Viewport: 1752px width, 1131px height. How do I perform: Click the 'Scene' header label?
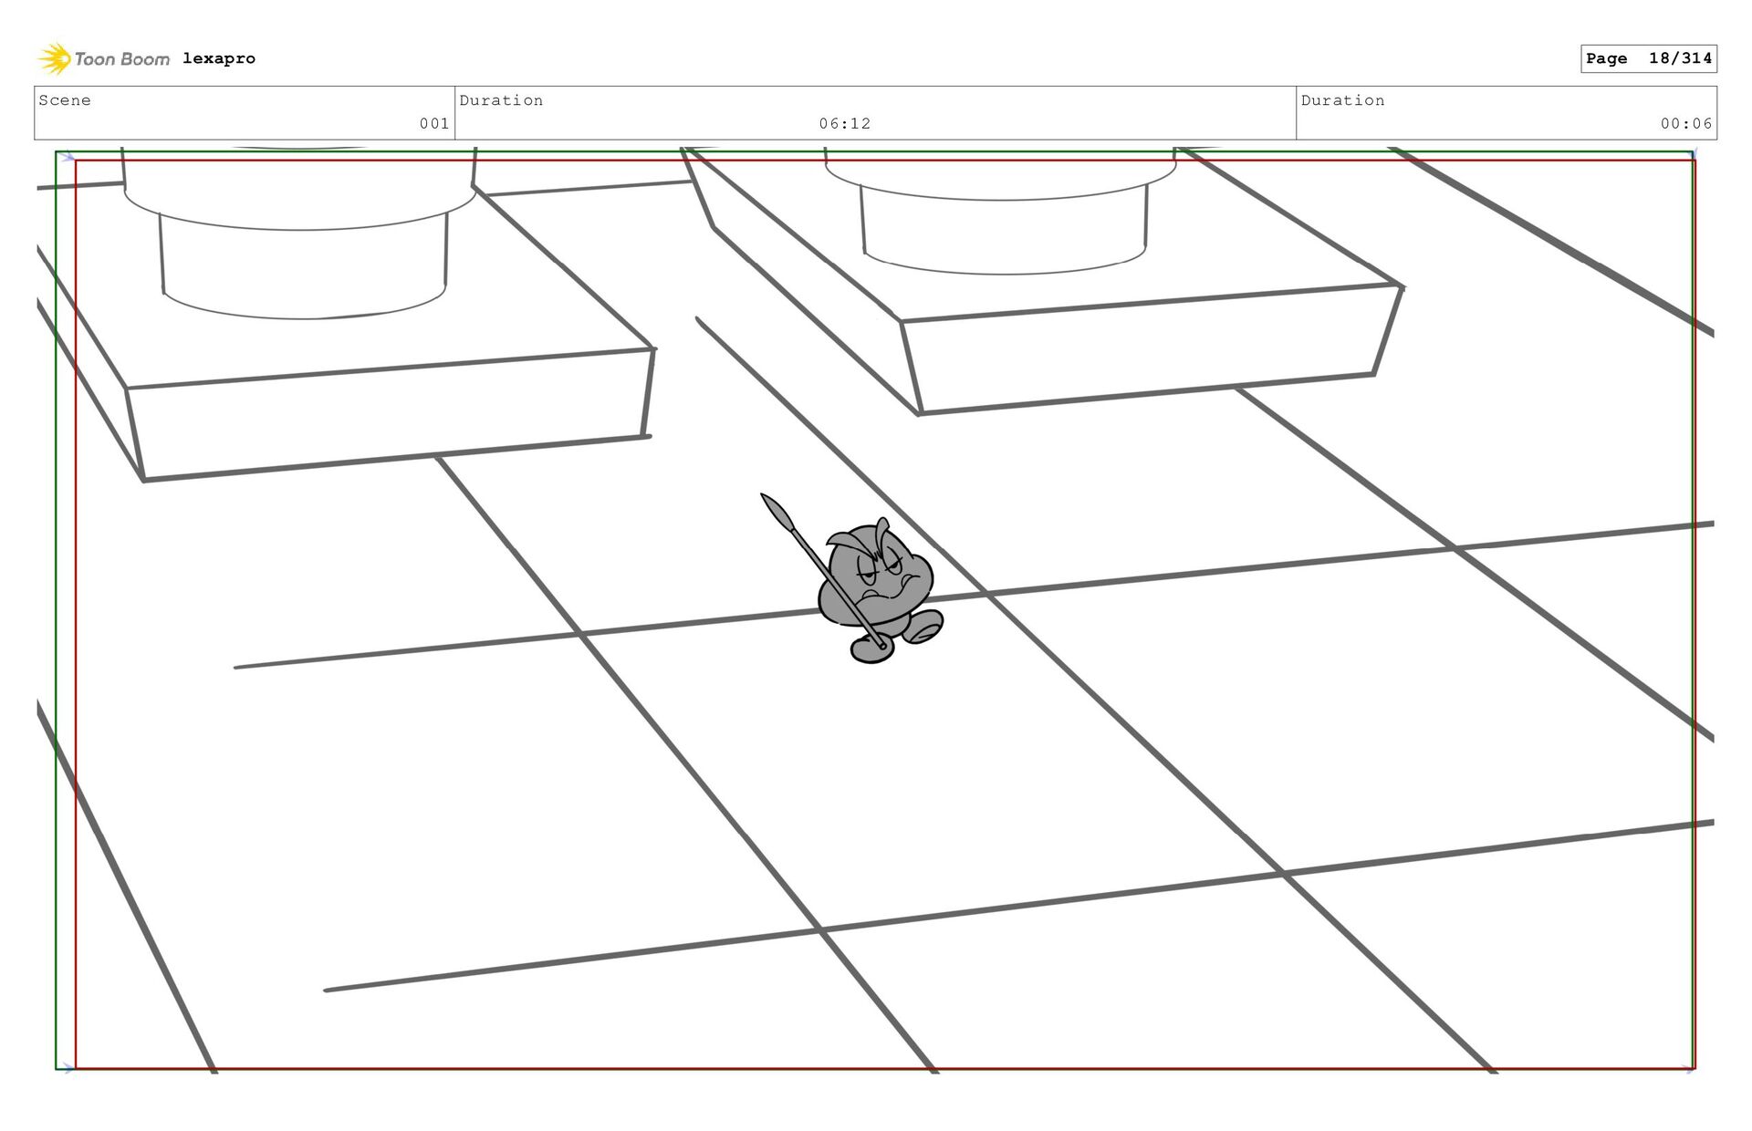tap(65, 100)
